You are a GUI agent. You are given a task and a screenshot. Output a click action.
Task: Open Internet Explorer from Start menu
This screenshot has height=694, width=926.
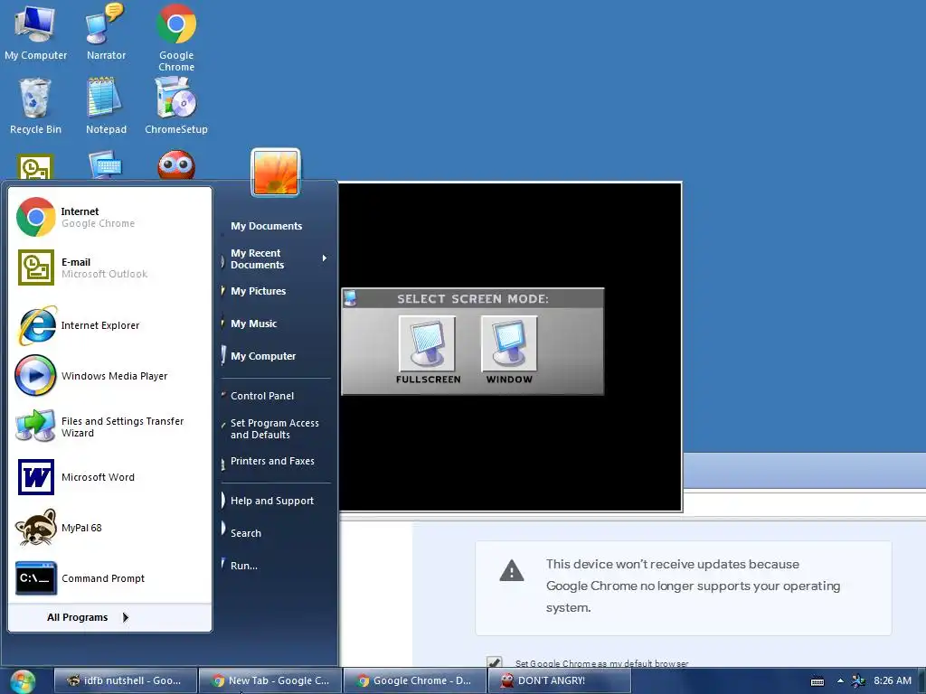tap(109, 325)
